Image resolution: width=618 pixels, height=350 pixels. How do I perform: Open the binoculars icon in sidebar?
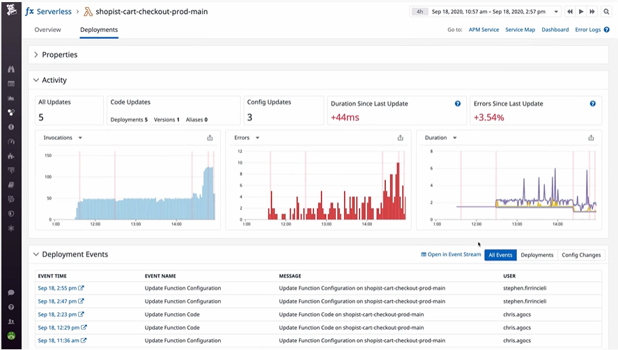point(11,70)
